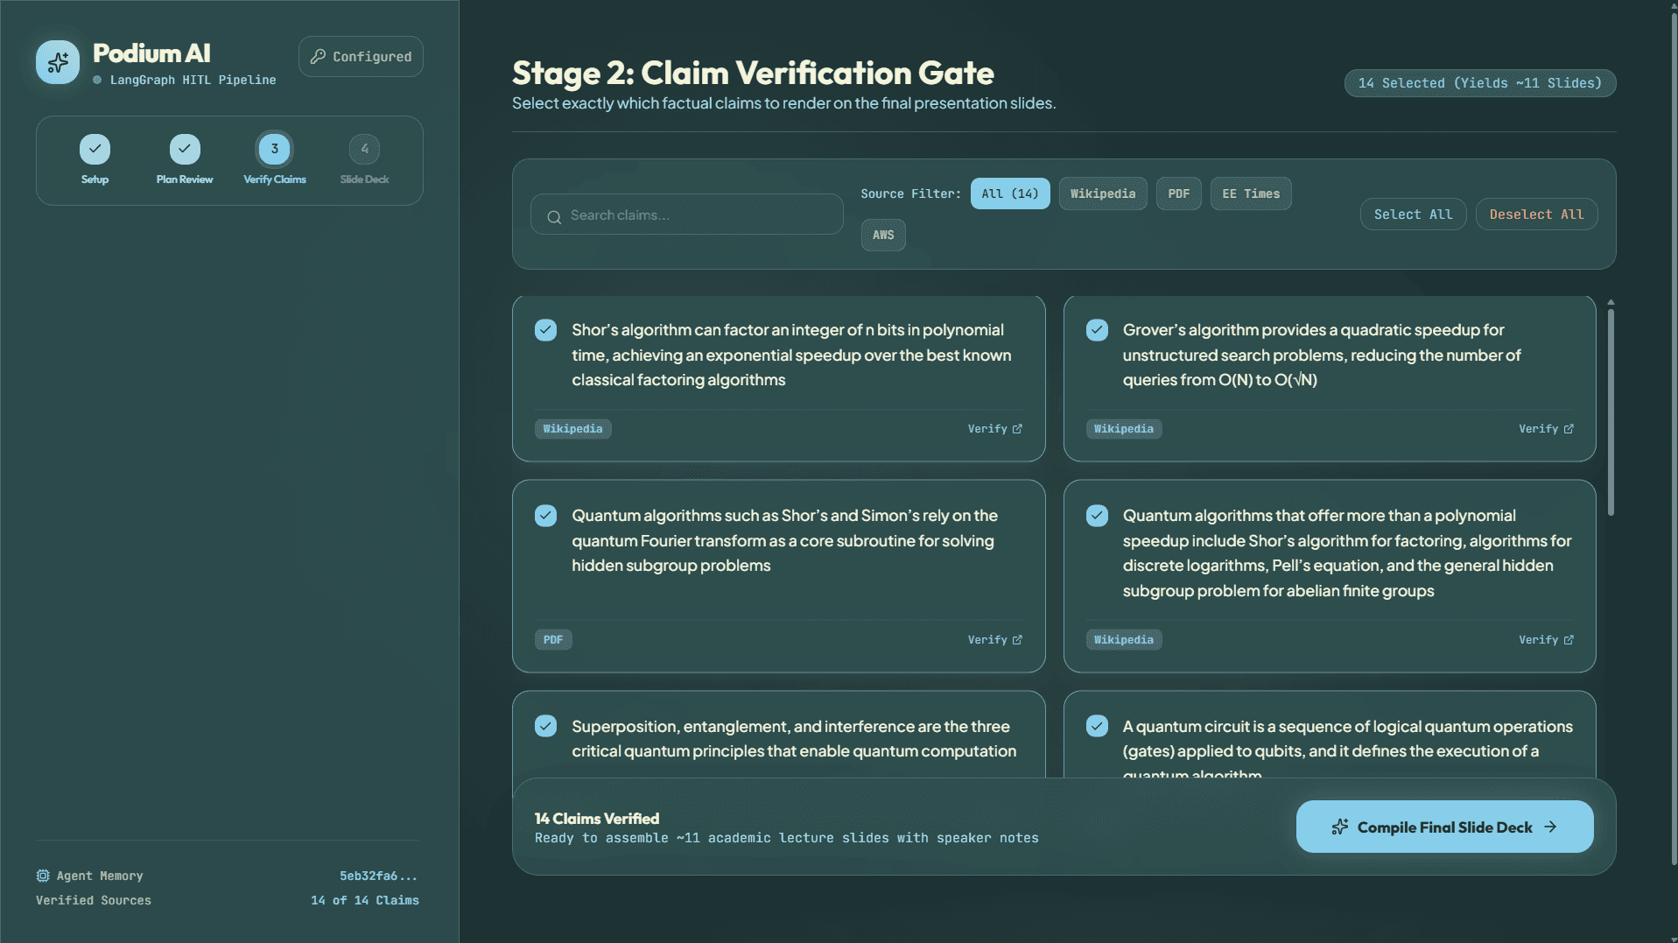Click the Agent Memory chip icon

click(x=43, y=876)
